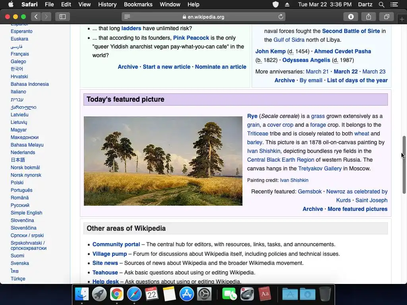
Task: Open the Village pump link
Action: point(110,254)
